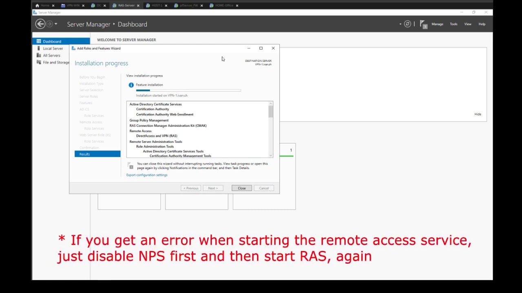Viewport: 522px width, 293px height.
Task: Click the All Servers icon
Action: click(x=39, y=55)
